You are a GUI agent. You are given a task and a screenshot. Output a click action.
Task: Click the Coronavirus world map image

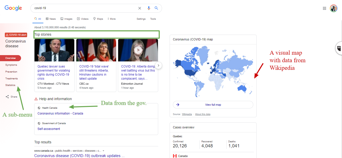[213, 72]
